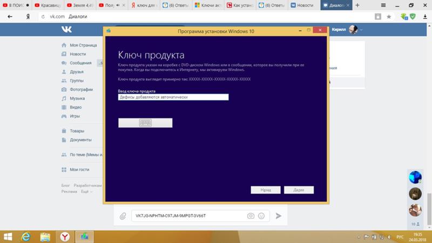Close the Диалоги tab
This screenshot has width=432, height=243.
(x=348, y=5)
